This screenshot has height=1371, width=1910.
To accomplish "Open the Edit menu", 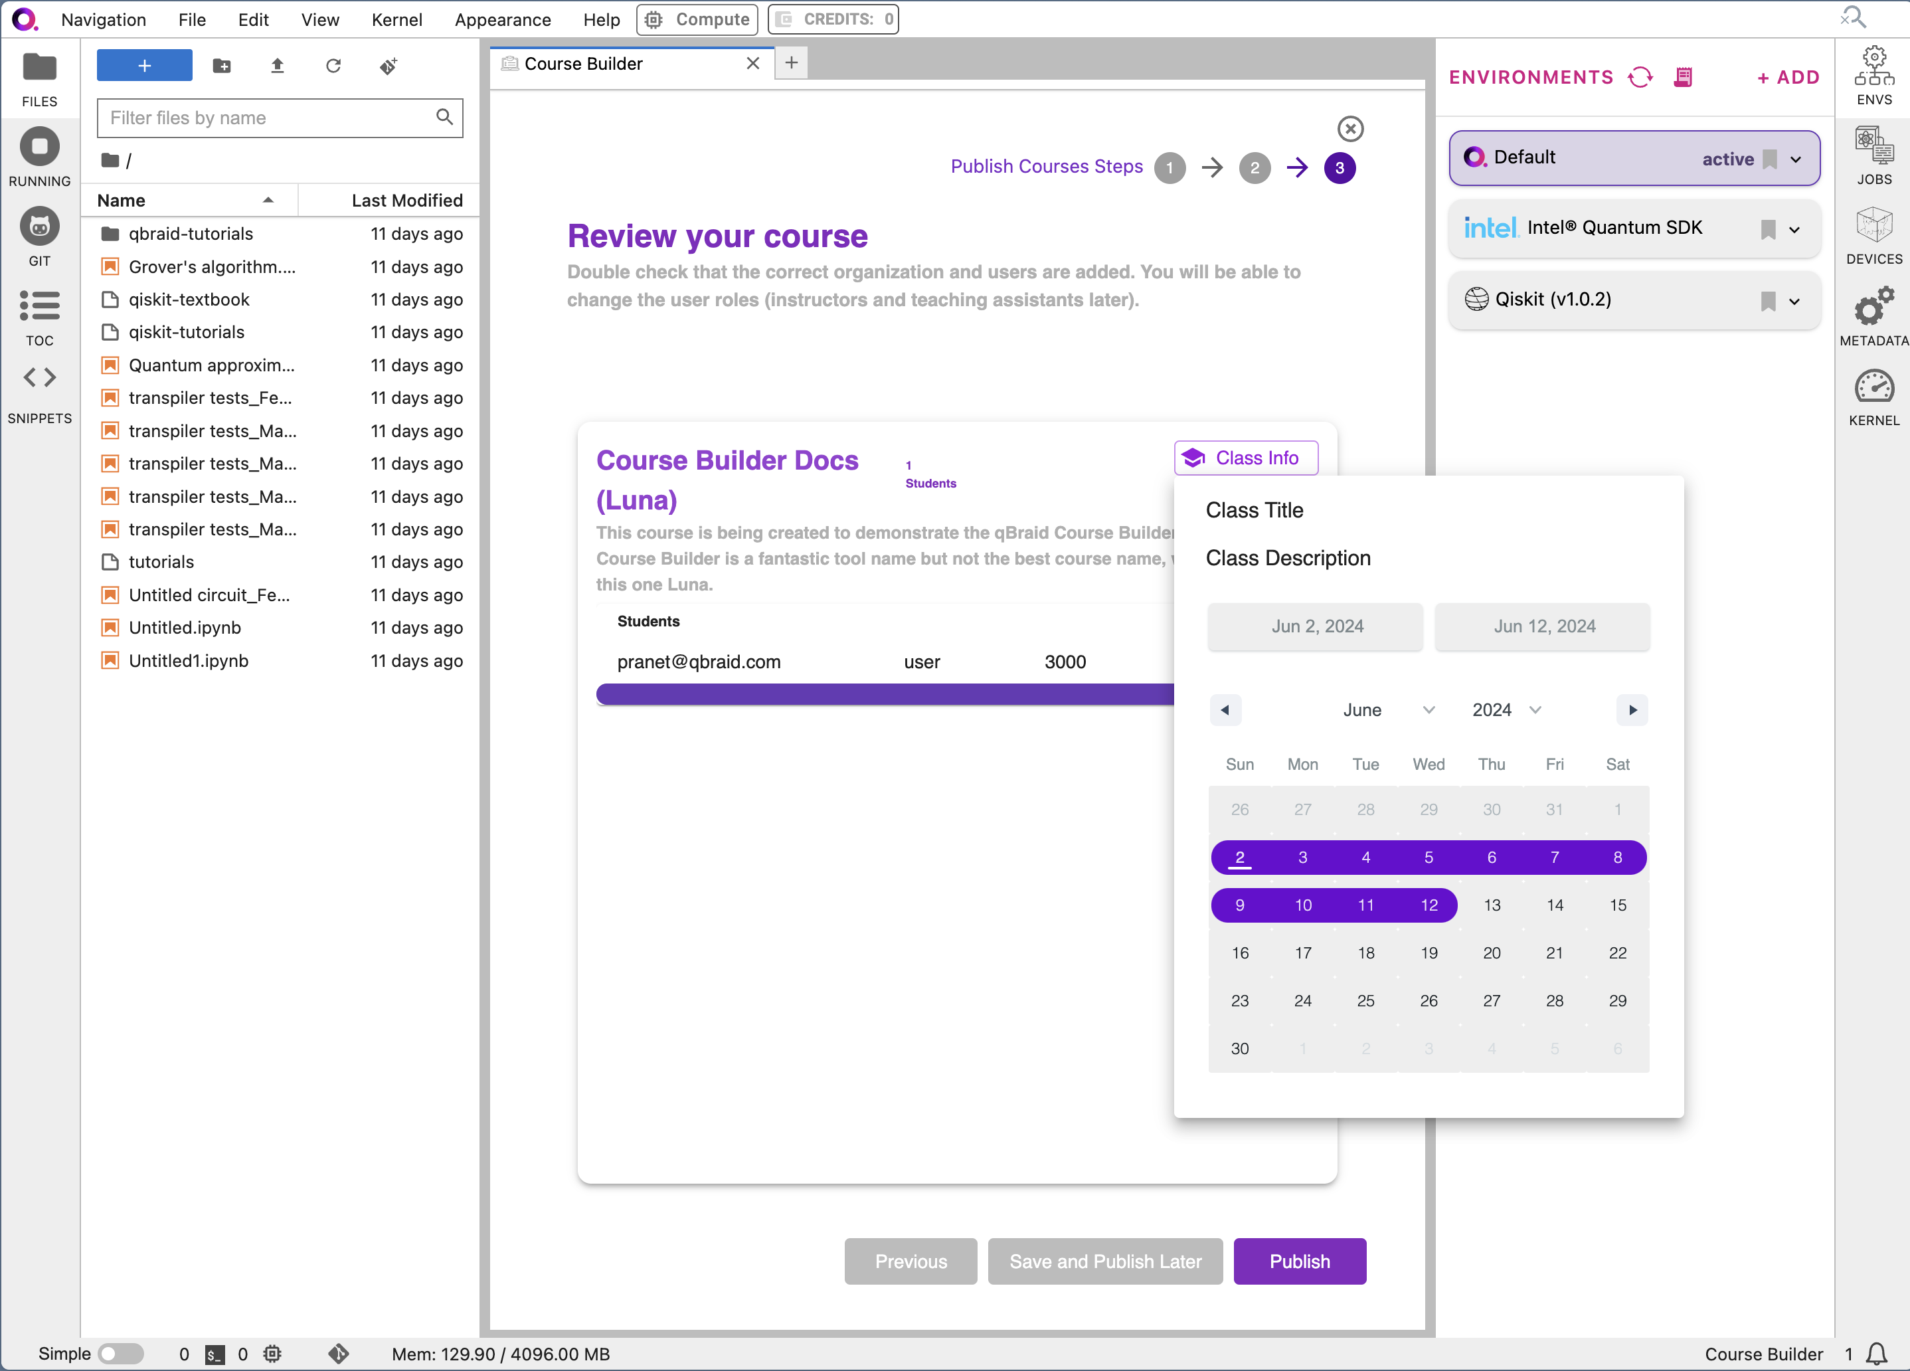I will 252,19.
